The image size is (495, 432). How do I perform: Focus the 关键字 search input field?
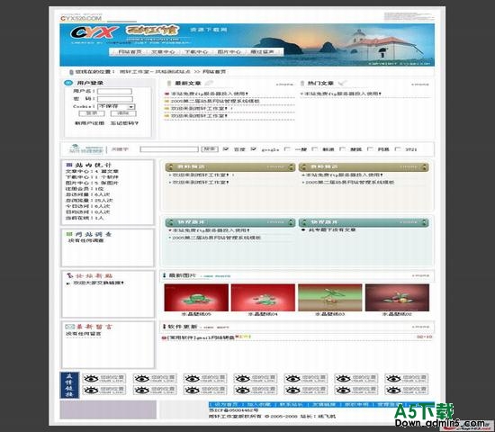(169, 149)
